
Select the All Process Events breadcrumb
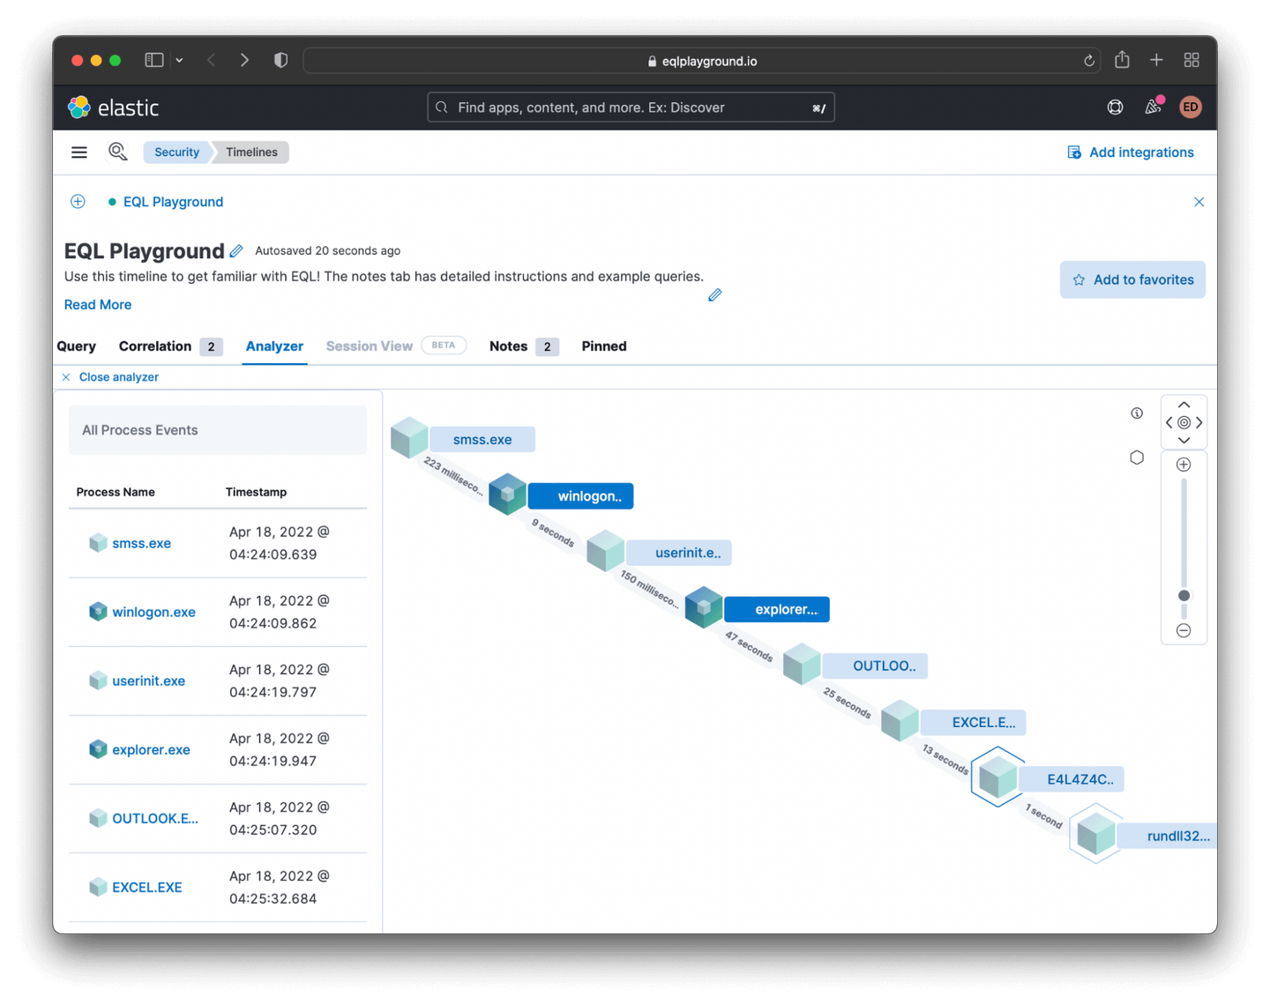point(140,430)
